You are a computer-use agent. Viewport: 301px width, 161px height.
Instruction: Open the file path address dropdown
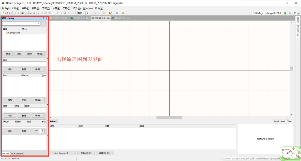[282, 13]
